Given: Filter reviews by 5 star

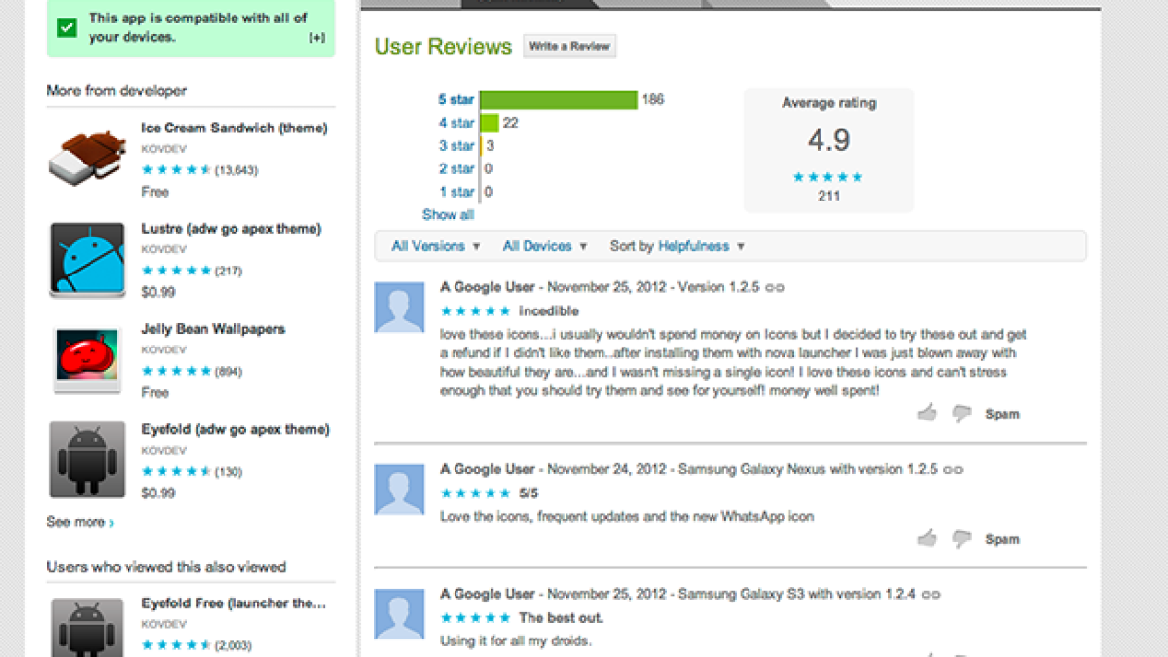Looking at the screenshot, I should [456, 99].
